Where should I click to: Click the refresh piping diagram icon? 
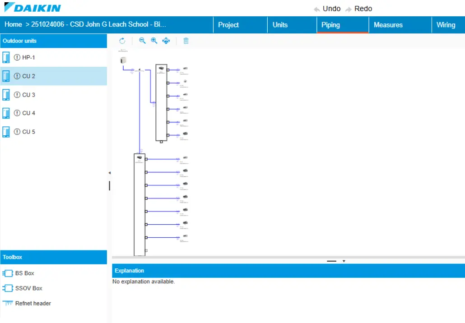[122, 41]
